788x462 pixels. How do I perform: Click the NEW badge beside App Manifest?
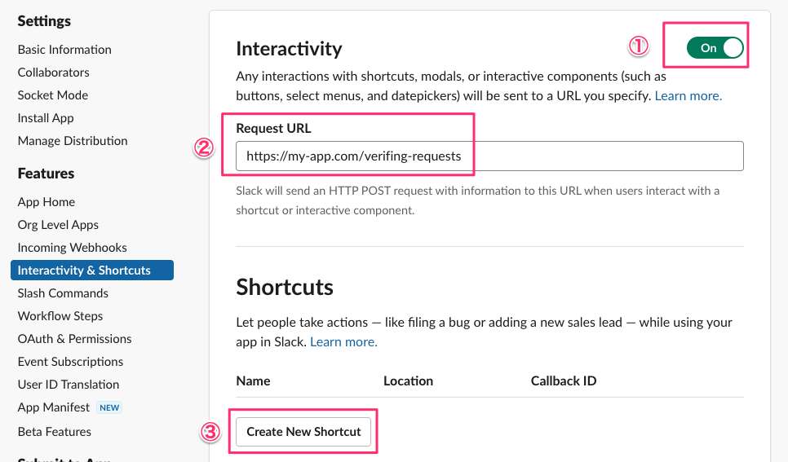tap(109, 407)
